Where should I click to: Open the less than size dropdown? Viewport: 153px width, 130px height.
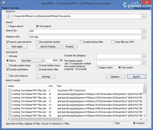(x=33, y=61)
